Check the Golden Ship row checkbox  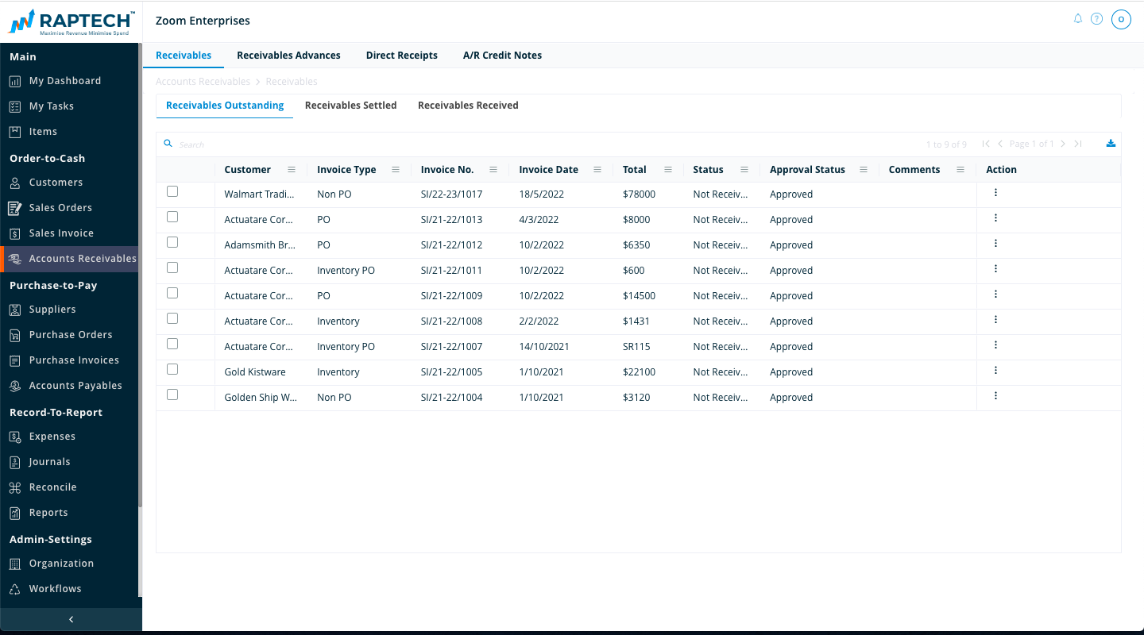(x=172, y=394)
